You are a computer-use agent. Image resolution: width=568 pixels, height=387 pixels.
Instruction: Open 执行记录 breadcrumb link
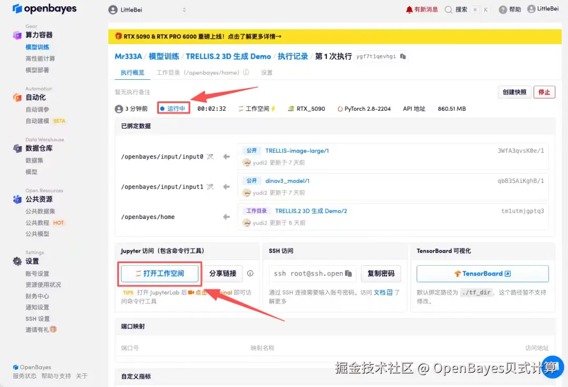pos(293,56)
